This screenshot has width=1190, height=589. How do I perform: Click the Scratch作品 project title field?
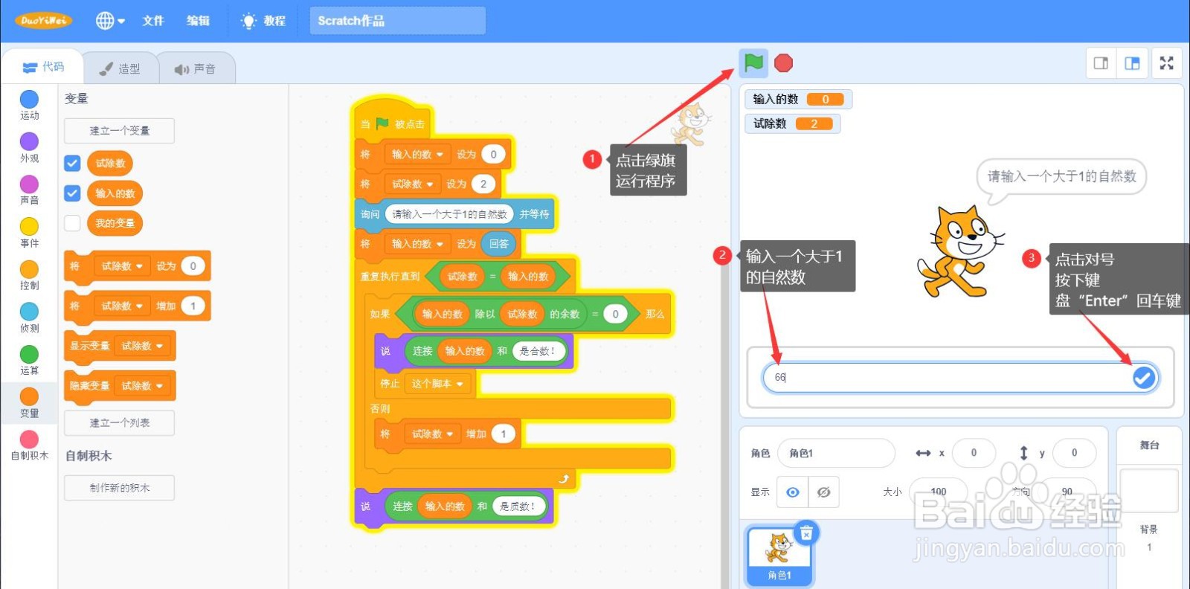[398, 21]
